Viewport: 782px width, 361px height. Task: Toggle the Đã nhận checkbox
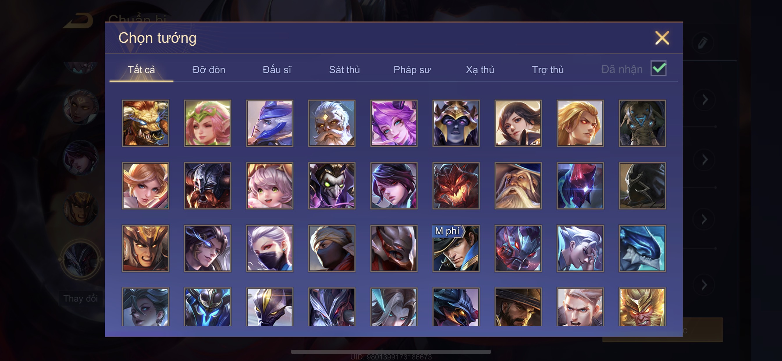pyautogui.click(x=658, y=69)
